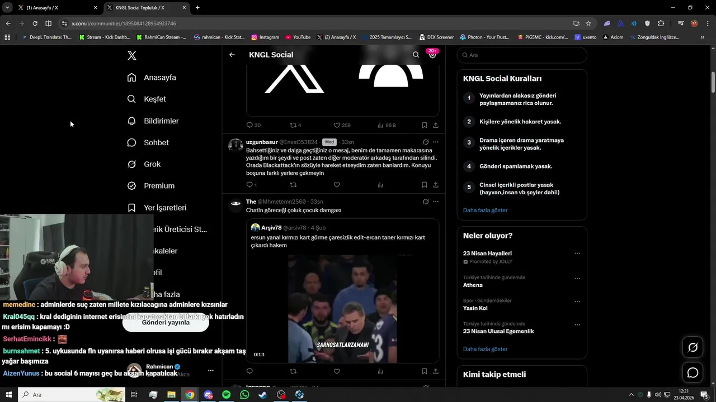This screenshot has width=716, height=402.
Task: Open Grok action on The @Mhmetemn2560 post
Action: [426, 202]
